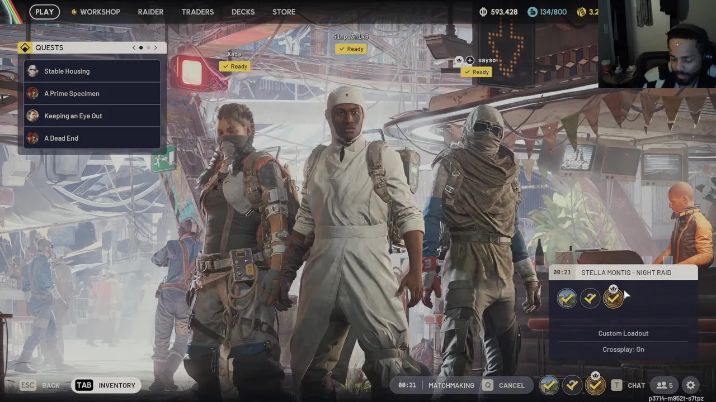Open the Stable Housing quest

[x=92, y=71]
